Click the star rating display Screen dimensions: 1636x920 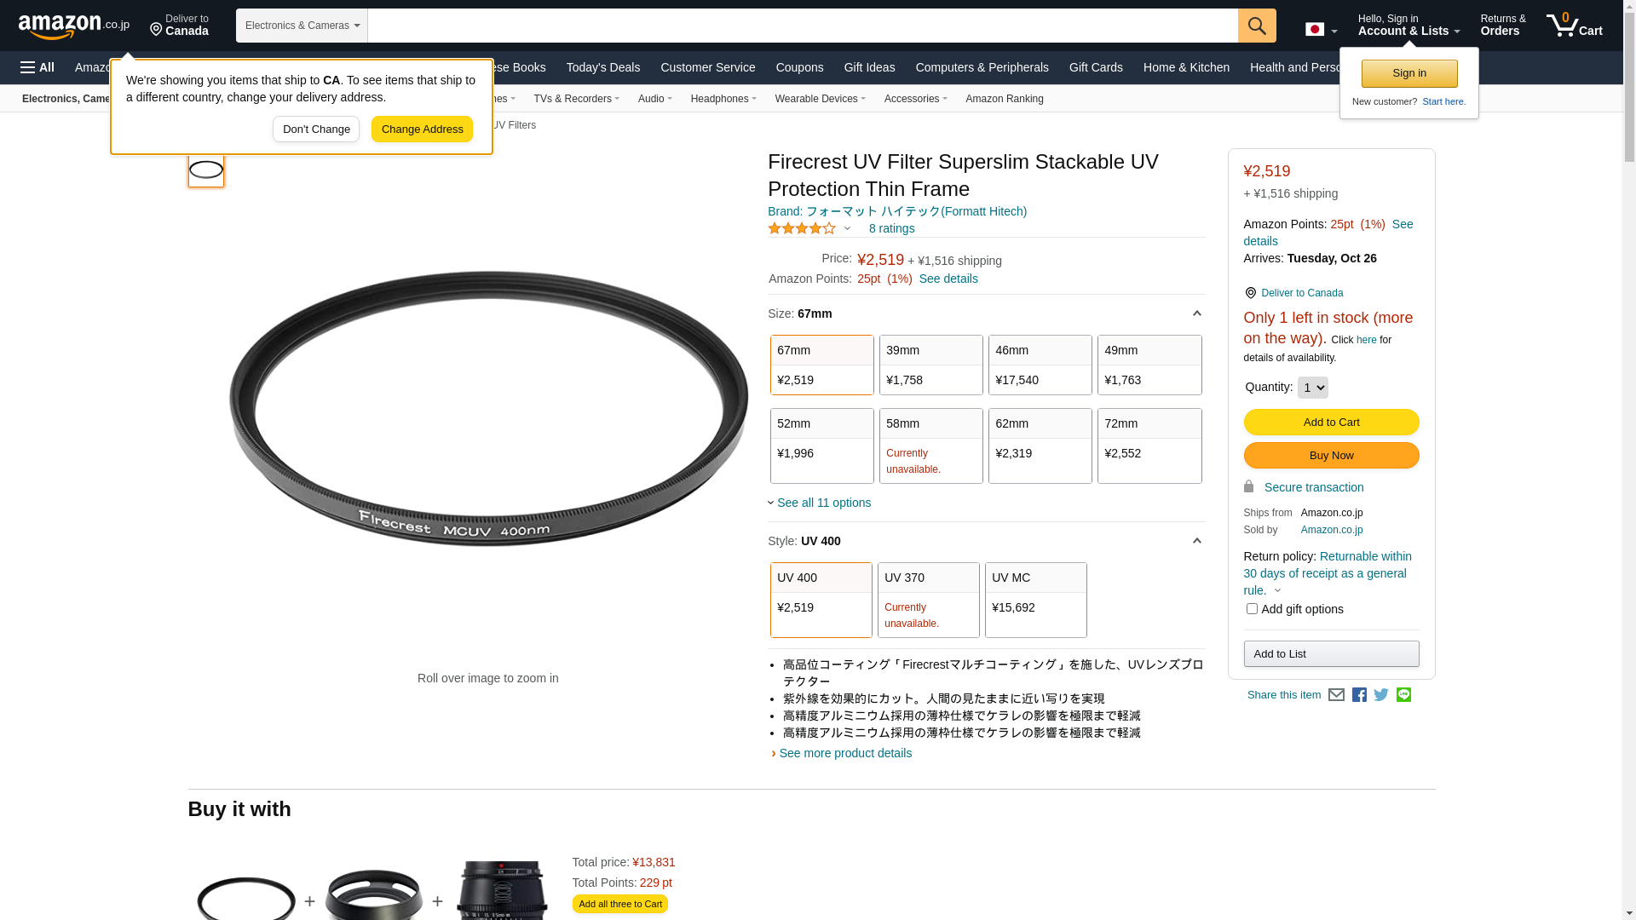pyautogui.click(x=802, y=228)
